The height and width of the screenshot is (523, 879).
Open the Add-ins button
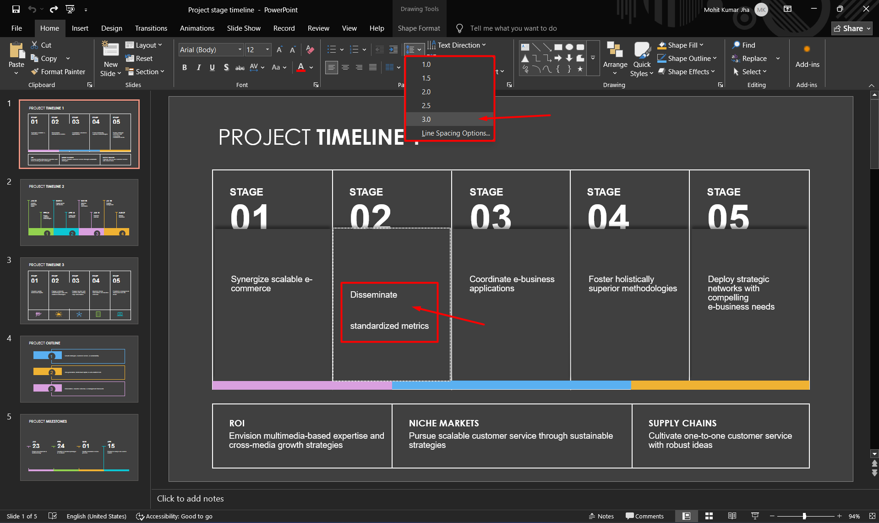pyautogui.click(x=807, y=55)
